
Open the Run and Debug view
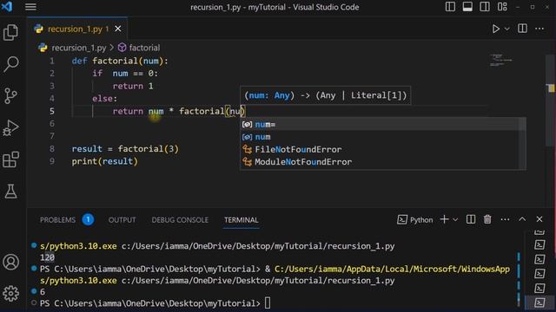click(x=10, y=127)
